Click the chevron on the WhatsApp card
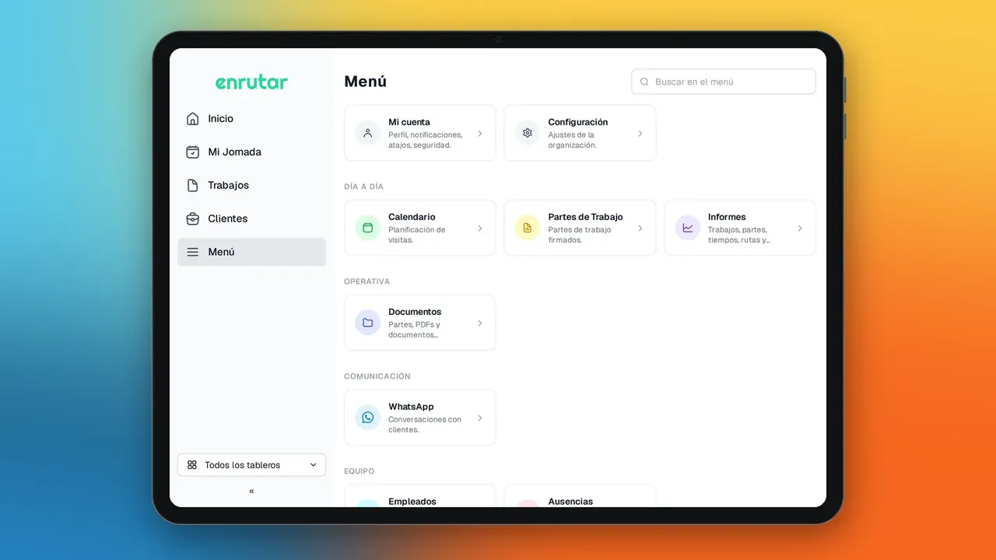The height and width of the screenshot is (560, 996). (480, 418)
